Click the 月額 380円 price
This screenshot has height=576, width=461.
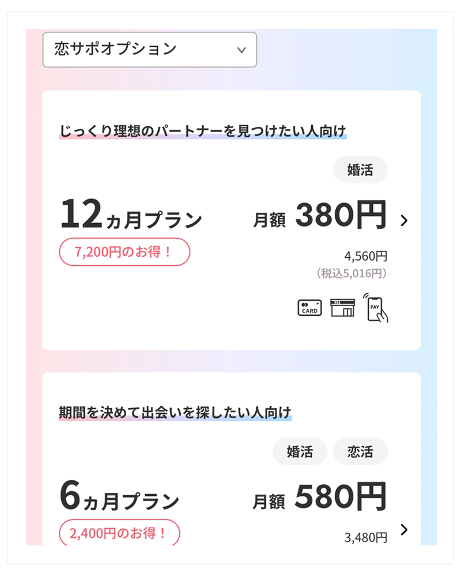(320, 216)
